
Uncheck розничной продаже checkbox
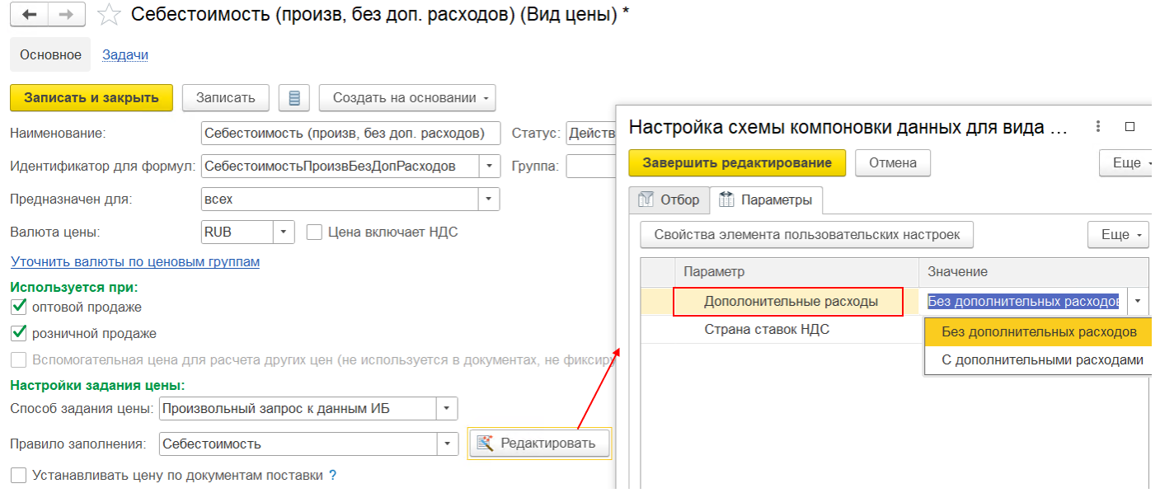(18, 334)
